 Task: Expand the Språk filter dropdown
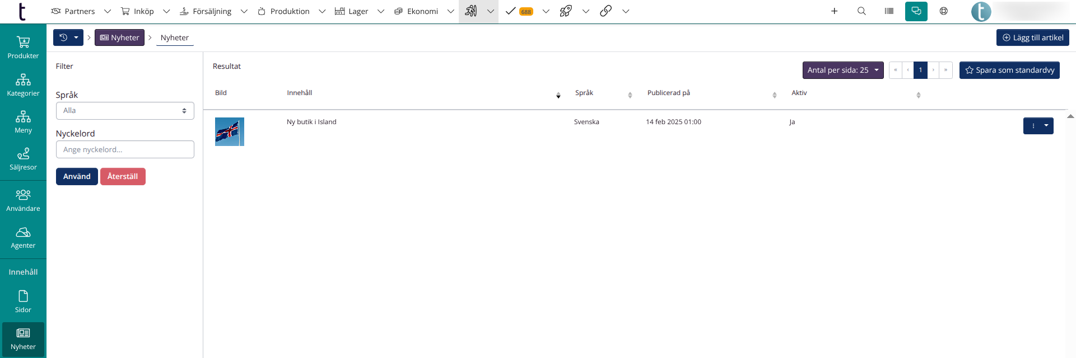coord(125,111)
